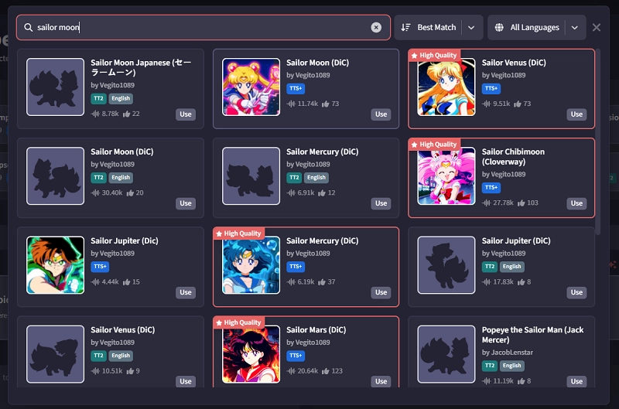The width and height of the screenshot is (619, 409).
Task: Open author 'by JacobLenstar'
Action: point(508,353)
